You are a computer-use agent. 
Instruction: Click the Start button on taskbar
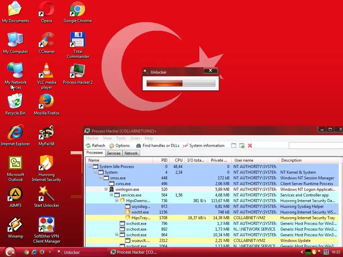click(9, 252)
